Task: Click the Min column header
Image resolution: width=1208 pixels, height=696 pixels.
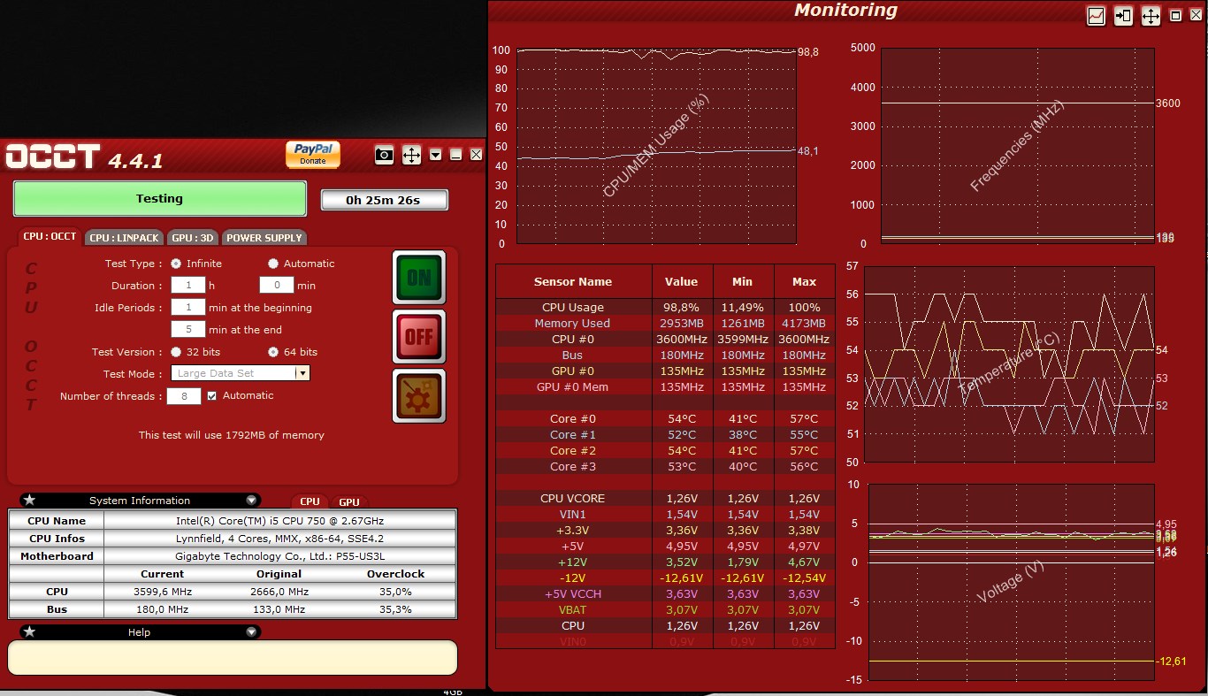Action: [x=743, y=282]
